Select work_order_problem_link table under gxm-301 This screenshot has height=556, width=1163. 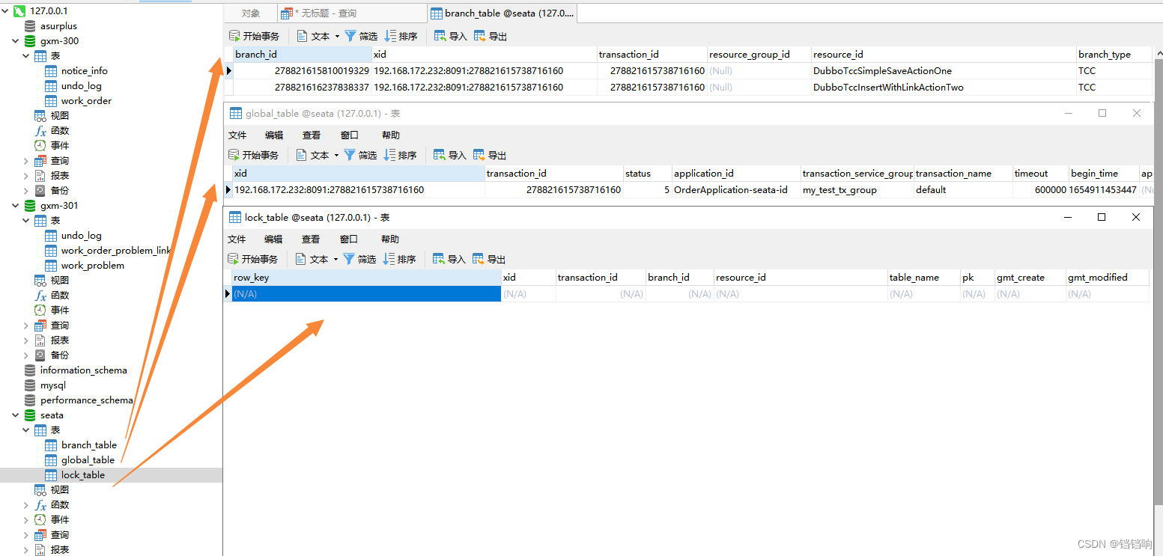tap(116, 251)
